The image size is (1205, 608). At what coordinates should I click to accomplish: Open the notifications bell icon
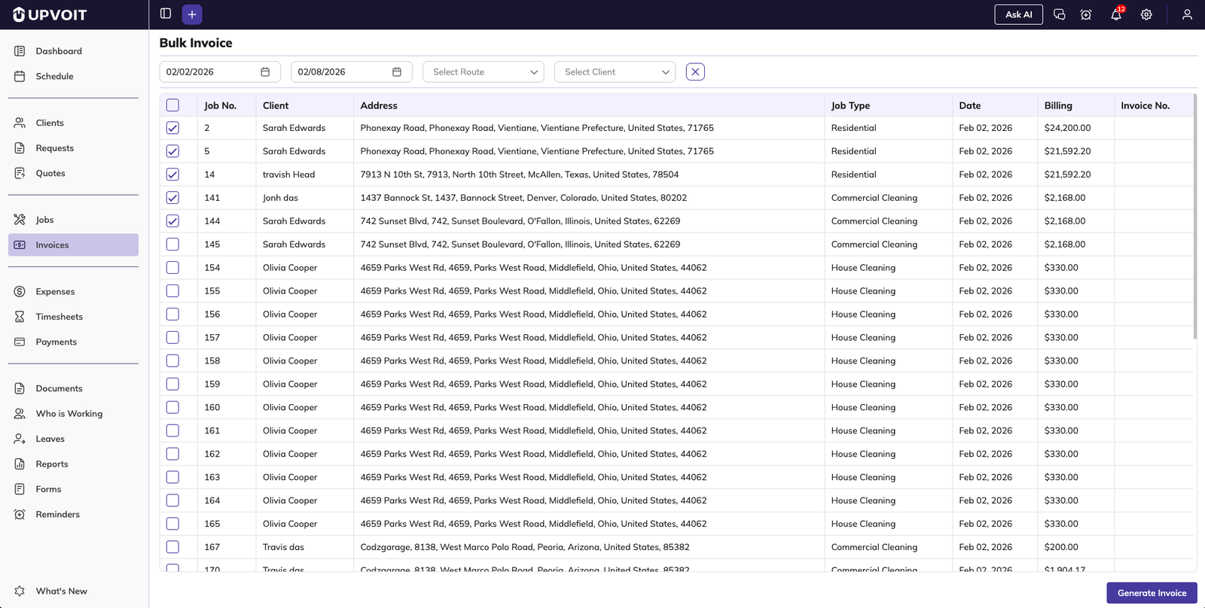(1116, 14)
